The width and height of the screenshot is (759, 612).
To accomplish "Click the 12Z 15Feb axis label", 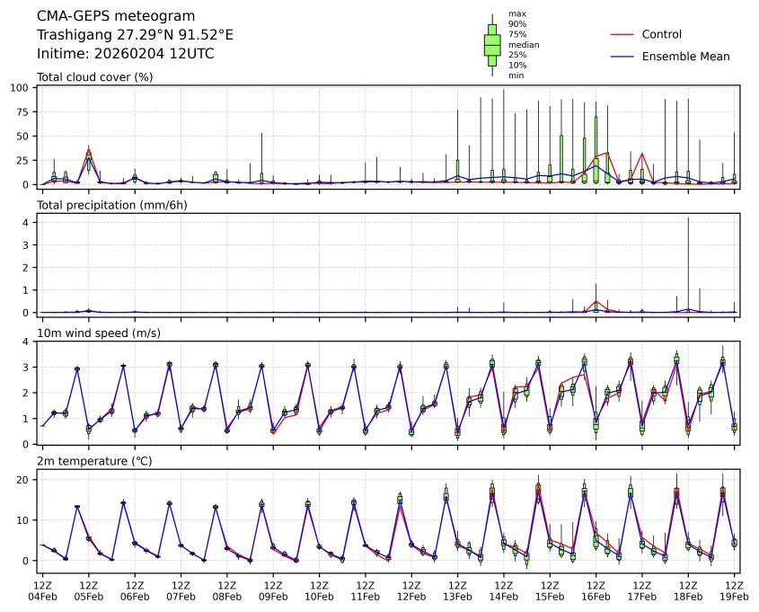I will point(550,590).
